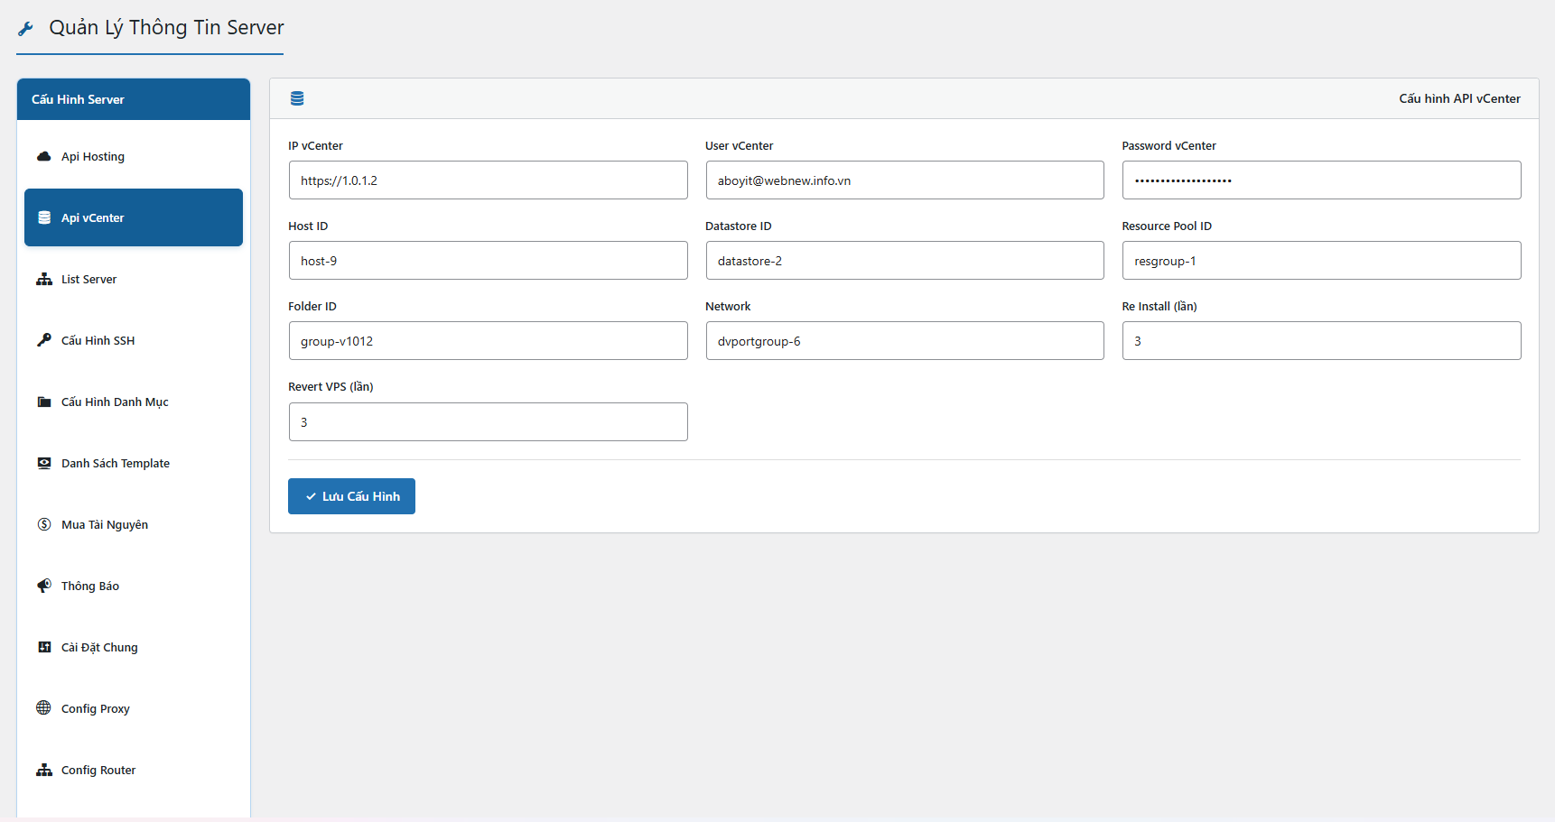Image resolution: width=1555 pixels, height=822 pixels.
Task: Click the Folder ID input field
Action: pyautogui.click(x=488, y=341)
